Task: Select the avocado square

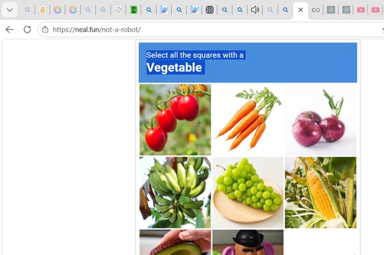Action: coord(175,242)
